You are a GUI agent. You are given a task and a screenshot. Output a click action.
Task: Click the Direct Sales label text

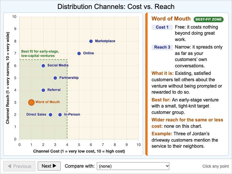36,114
